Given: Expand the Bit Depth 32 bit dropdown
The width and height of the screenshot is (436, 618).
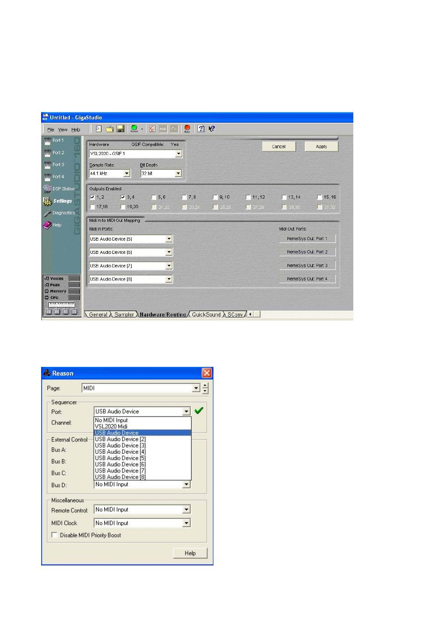Looking at the screenshot, I should click(x=178, y=174).
